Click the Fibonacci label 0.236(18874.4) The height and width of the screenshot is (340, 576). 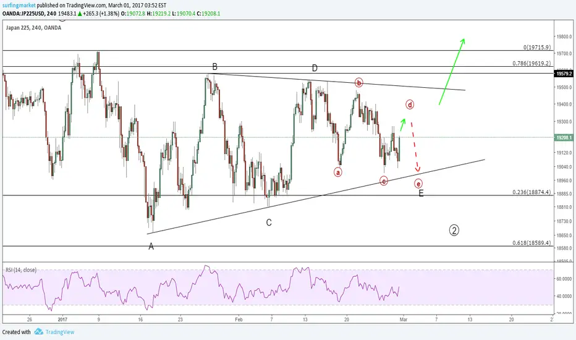[532, 192]
